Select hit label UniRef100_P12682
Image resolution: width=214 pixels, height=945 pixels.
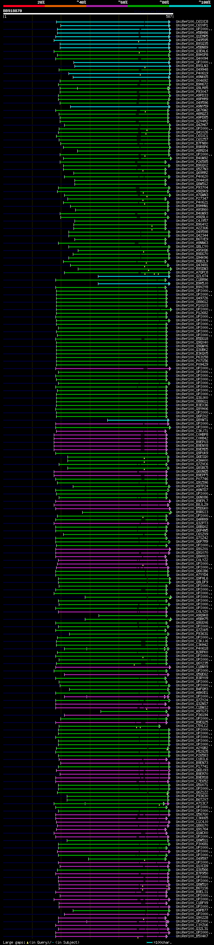[192, 313]
